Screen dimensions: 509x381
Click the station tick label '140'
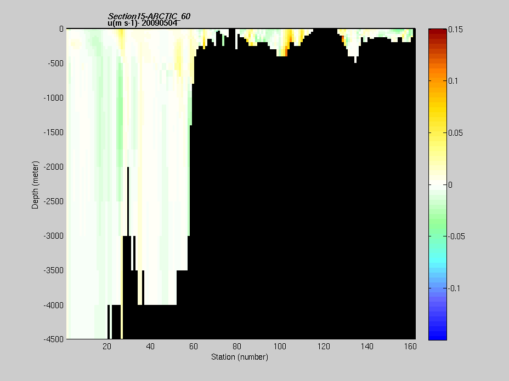367,347
